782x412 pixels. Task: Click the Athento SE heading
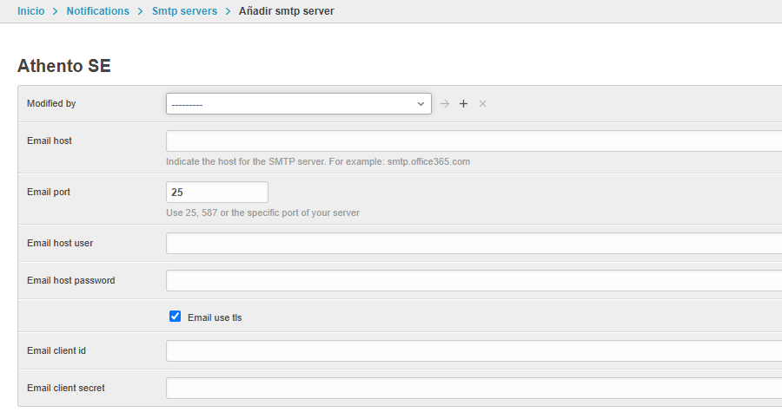click(64, 66)
